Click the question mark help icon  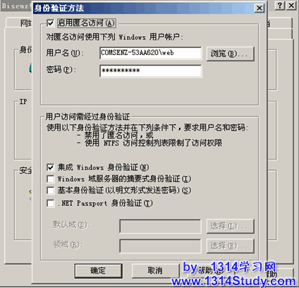pyautogui.click(x=280, y=6)
